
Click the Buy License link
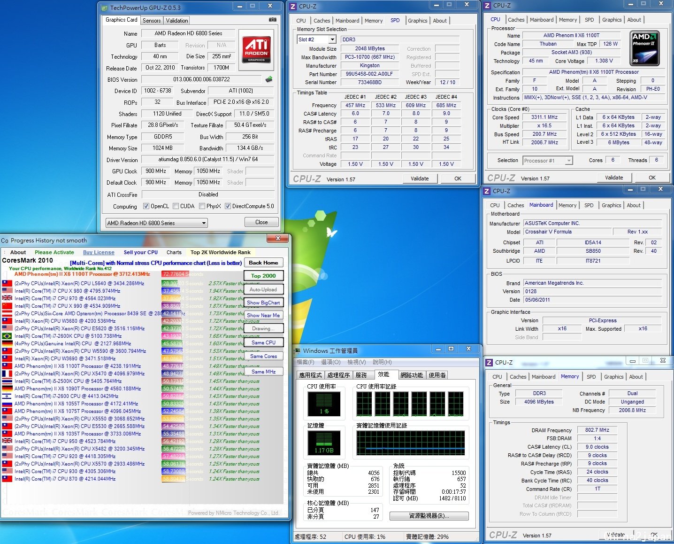(x=99, y=252)
